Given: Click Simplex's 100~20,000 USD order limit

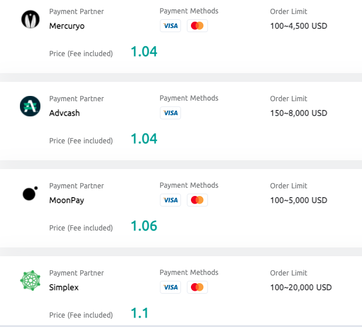Looking at the screenshot, I should 300,287.
